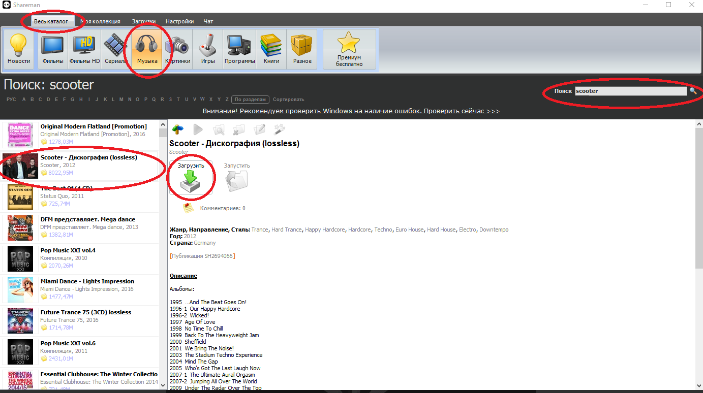Click the Euro House genre link

click(x=410, y=230)
